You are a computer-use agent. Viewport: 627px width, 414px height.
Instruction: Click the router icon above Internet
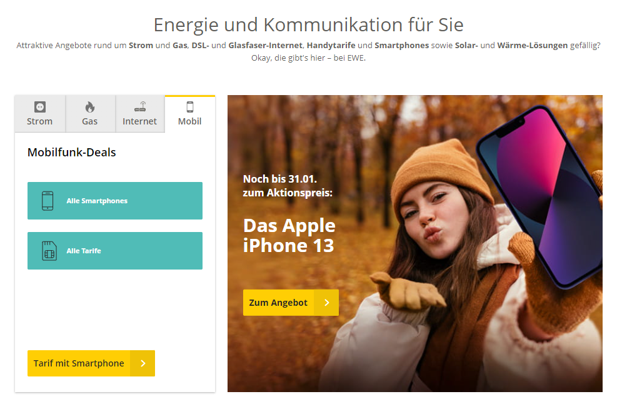(140, 107)
